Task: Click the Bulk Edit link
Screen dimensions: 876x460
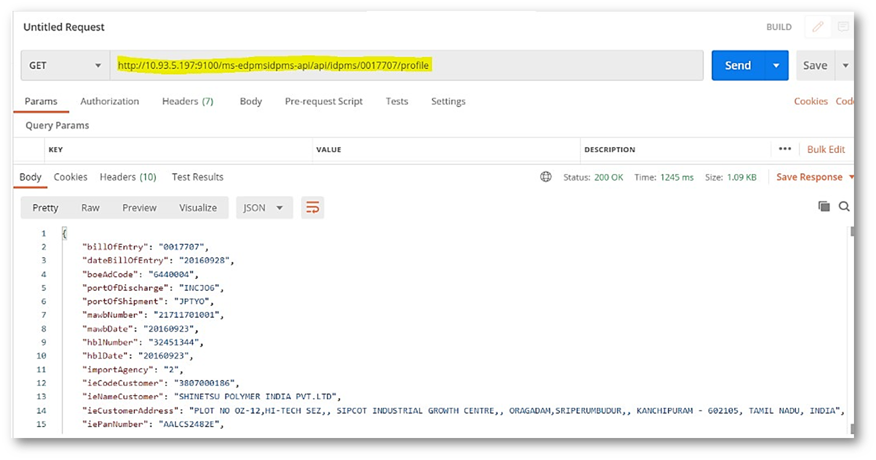Action: tap(826, 149)
